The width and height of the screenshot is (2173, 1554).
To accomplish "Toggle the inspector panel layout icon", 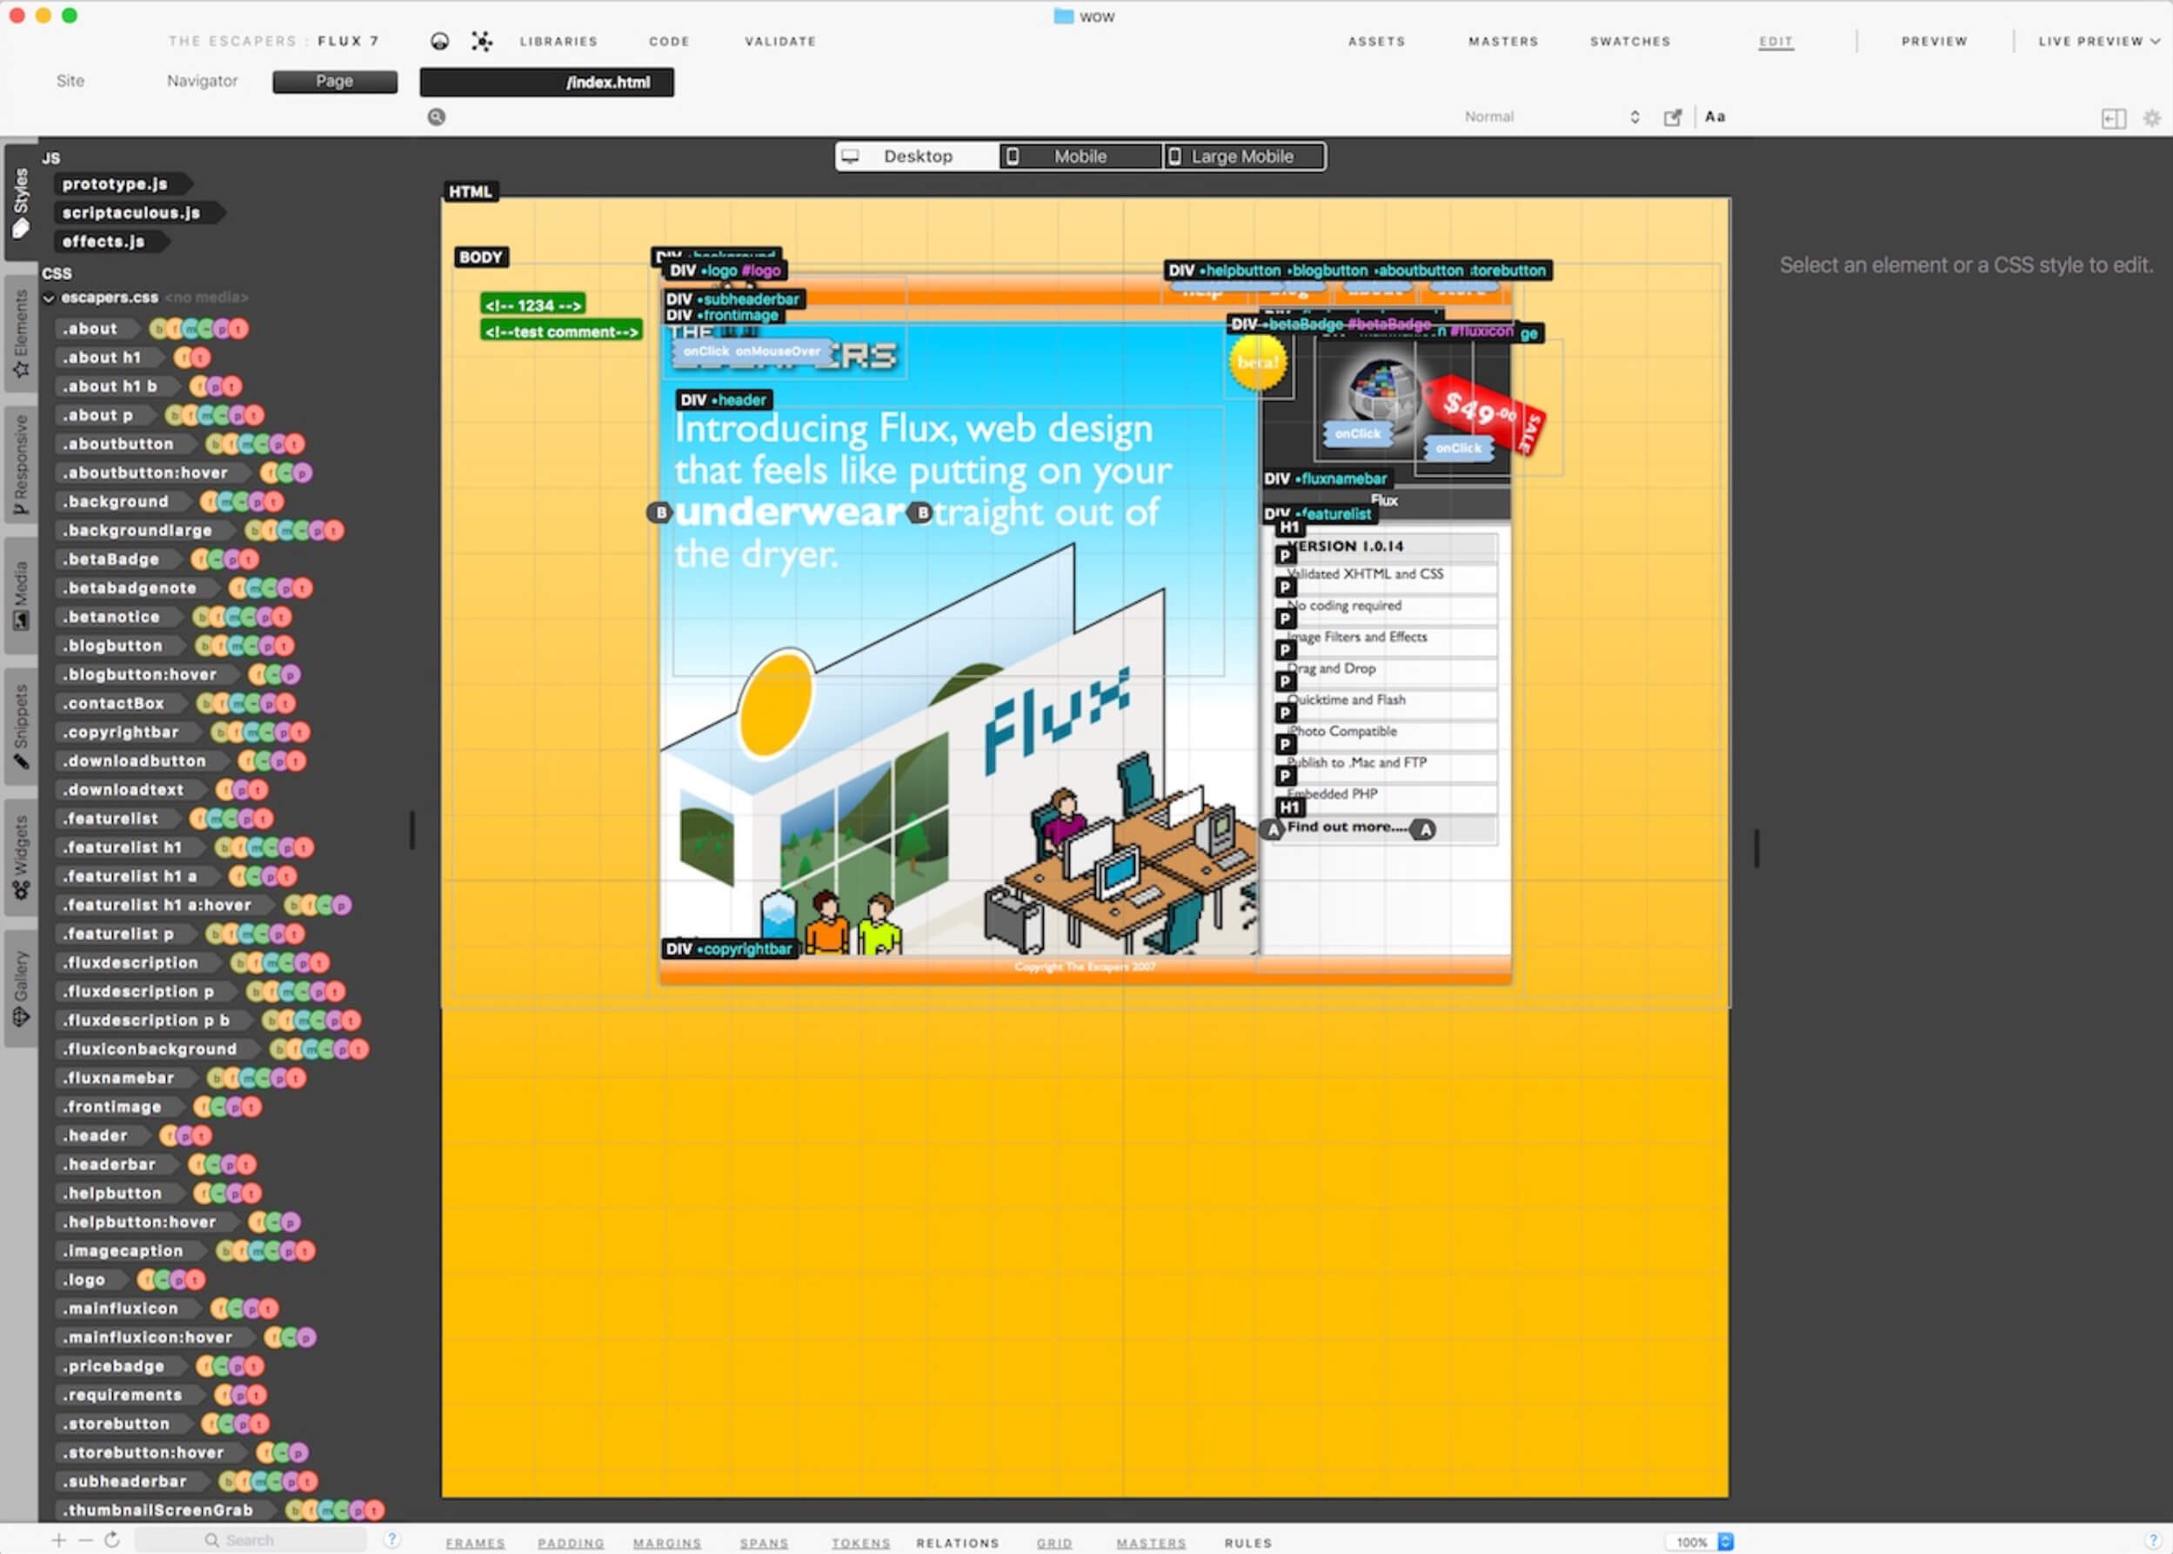I will pyautogui.click(x=2114, y=118).
